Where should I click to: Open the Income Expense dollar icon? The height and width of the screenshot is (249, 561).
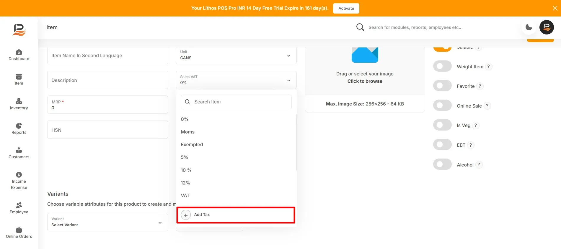(x=19, y=175)
